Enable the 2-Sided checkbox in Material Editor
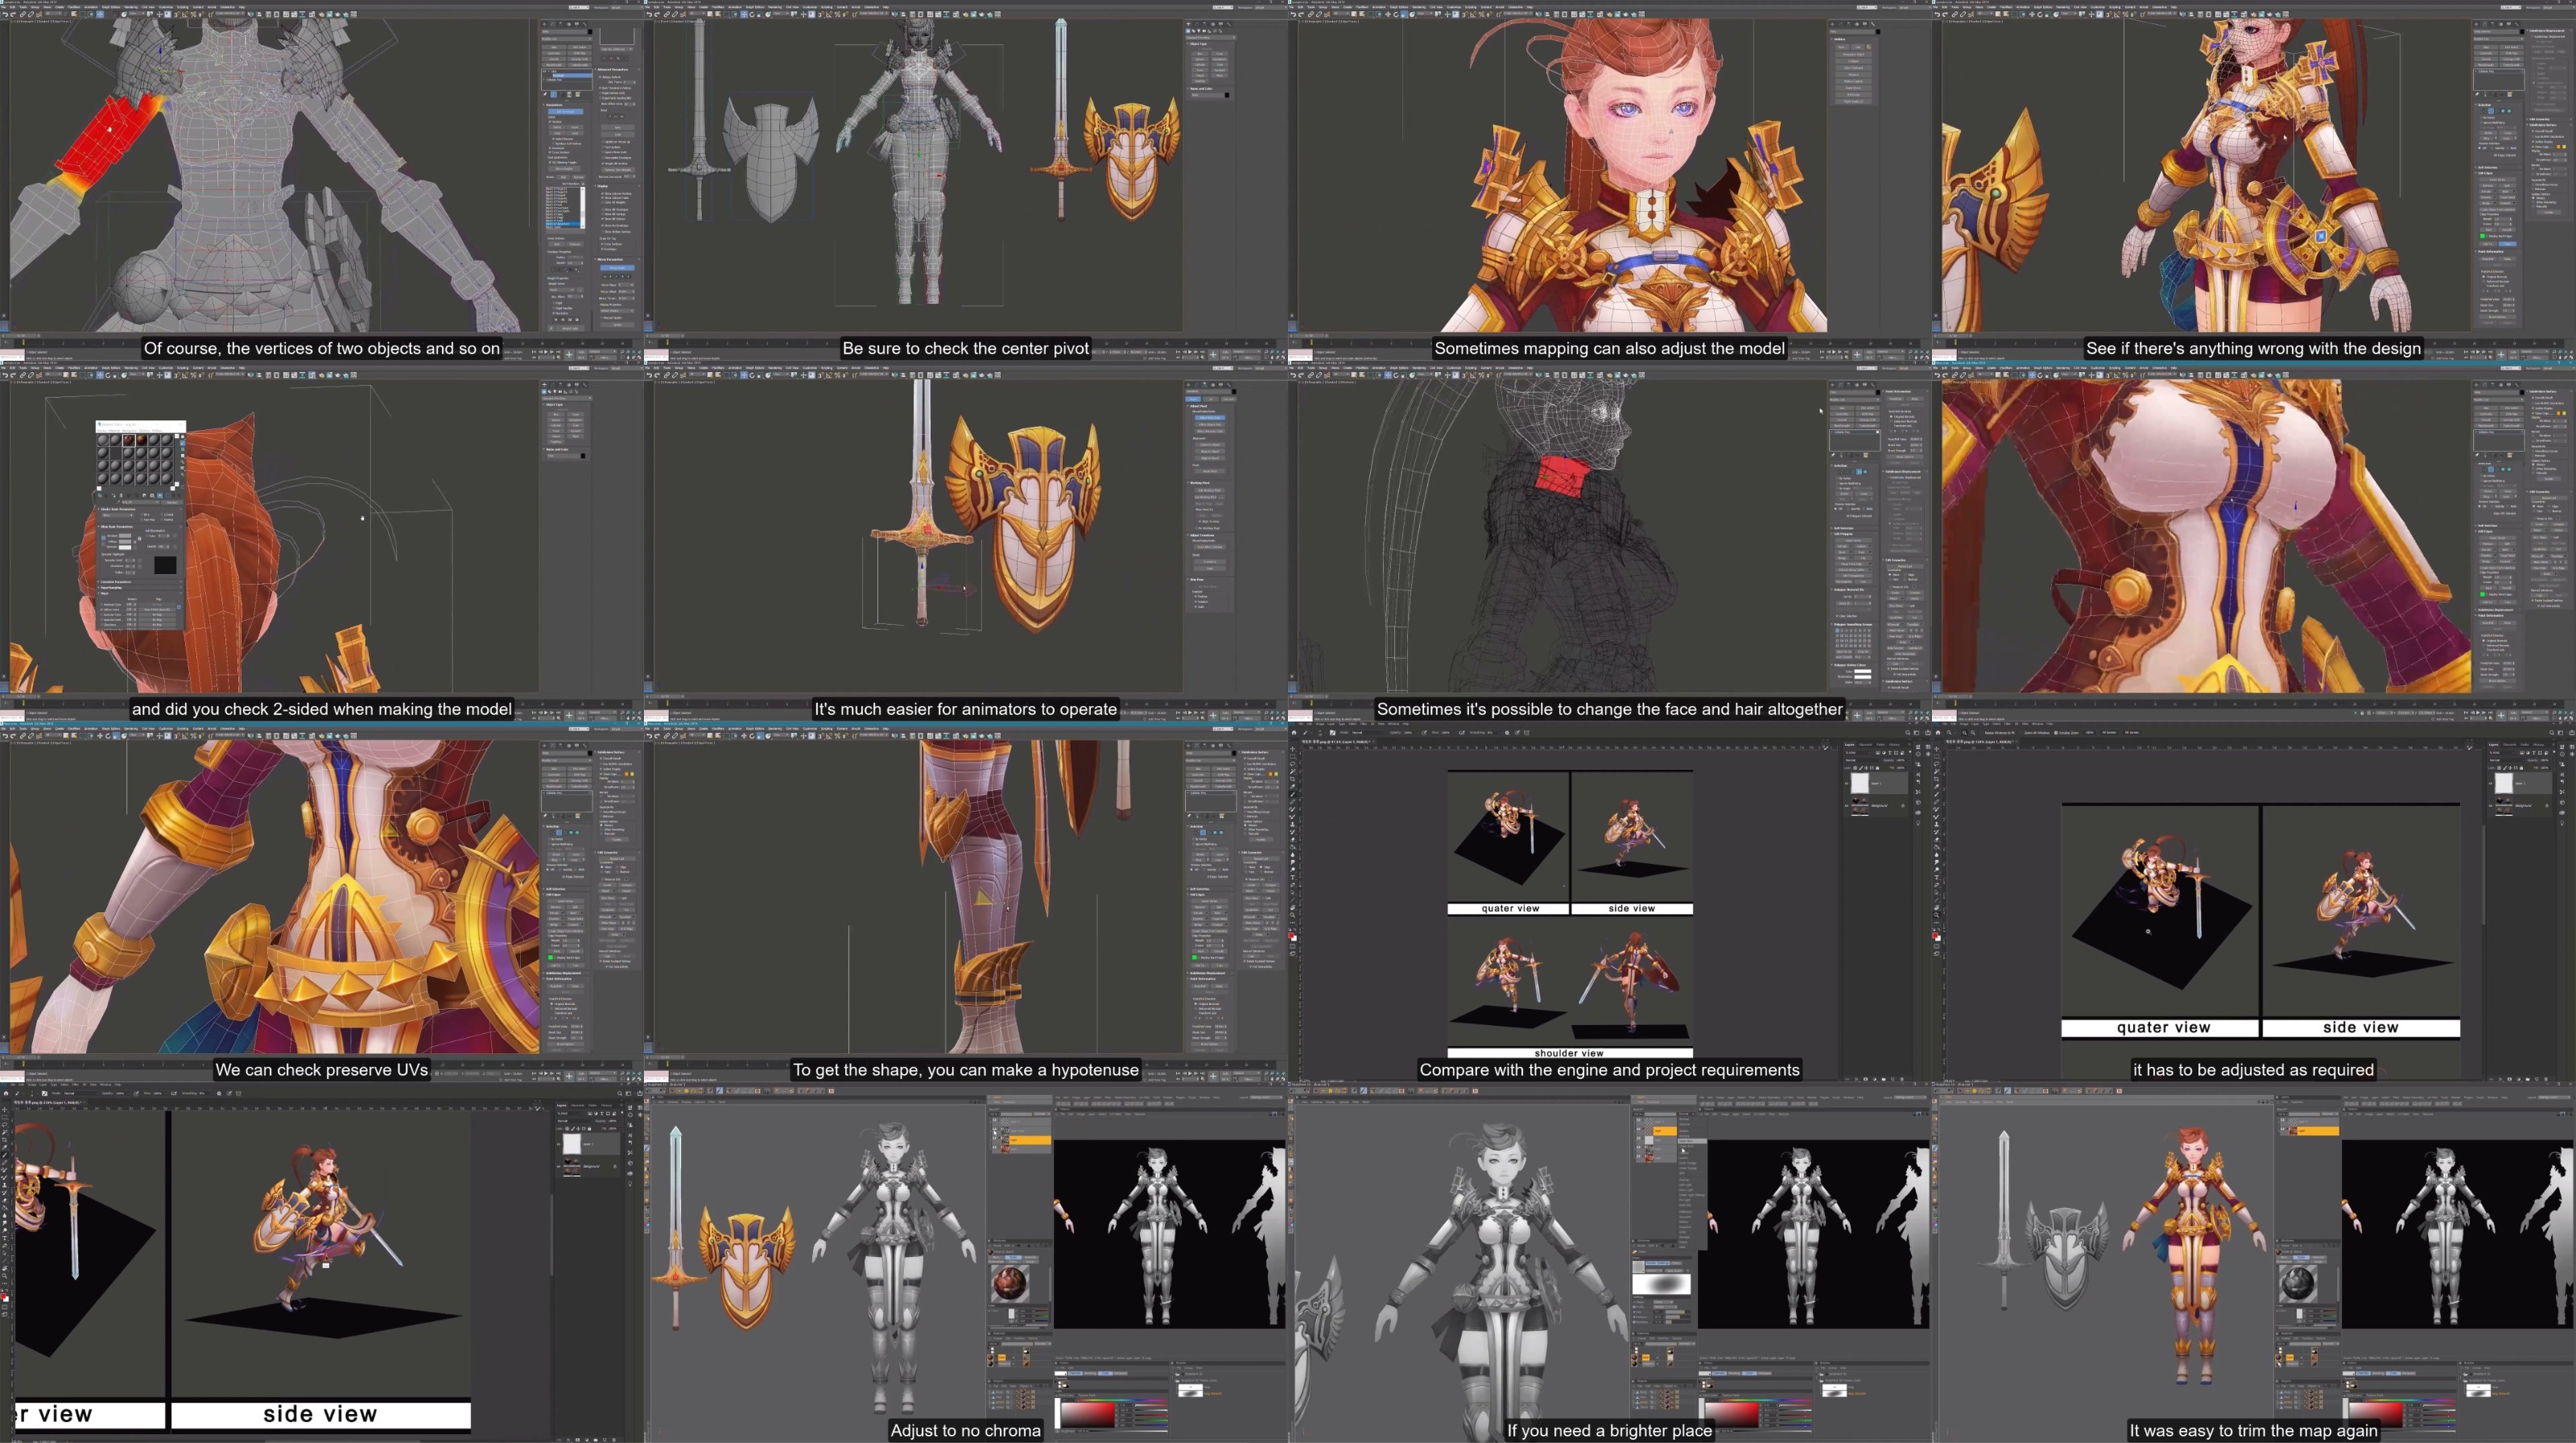The image size is (2576, 1443). point(162,515)
